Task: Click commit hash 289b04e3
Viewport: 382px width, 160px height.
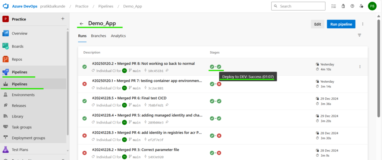Action: [156, 122]
